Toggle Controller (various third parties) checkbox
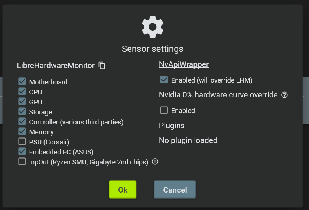Image resolution: width=309 pixels, height=210 pixels. [x=22, y=121]
